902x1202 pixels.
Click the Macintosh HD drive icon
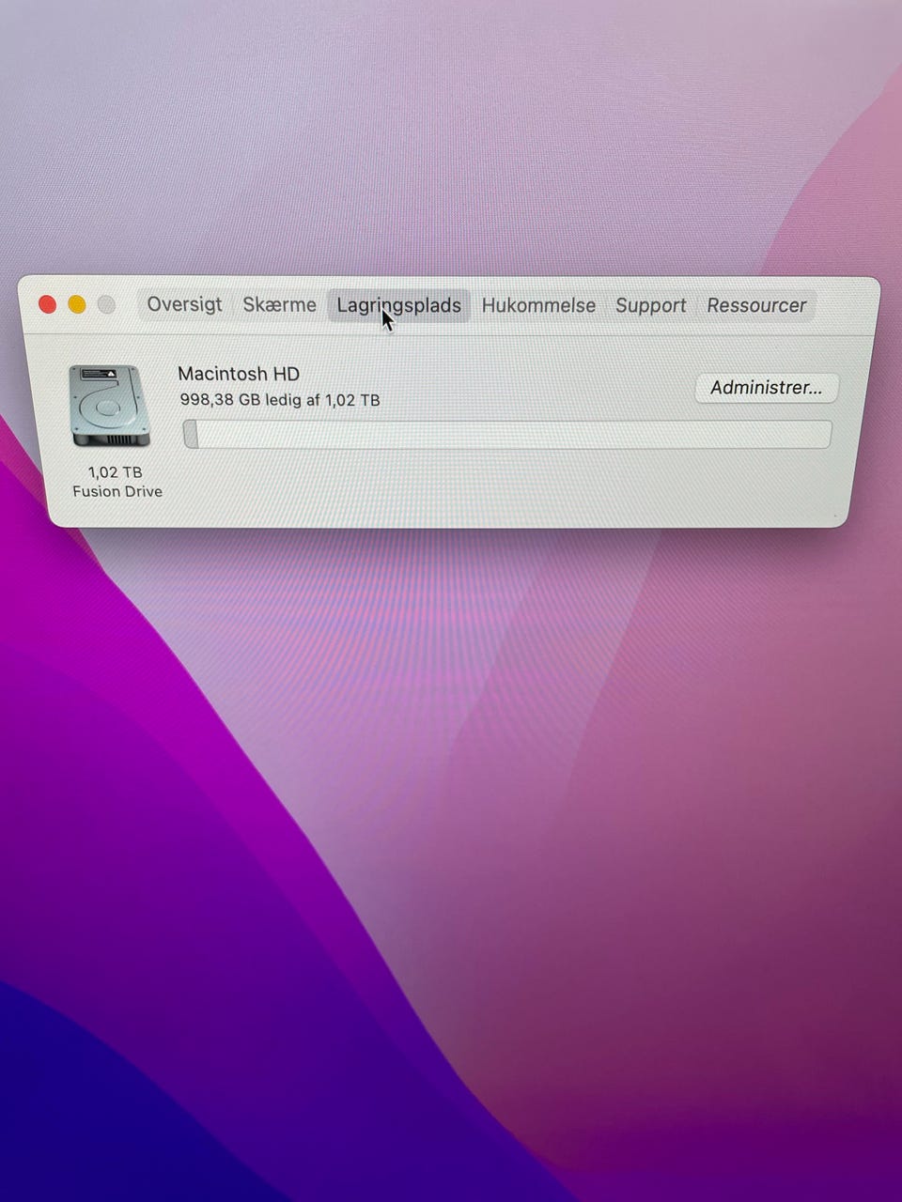pyautogui.click(x=109, y=406)
